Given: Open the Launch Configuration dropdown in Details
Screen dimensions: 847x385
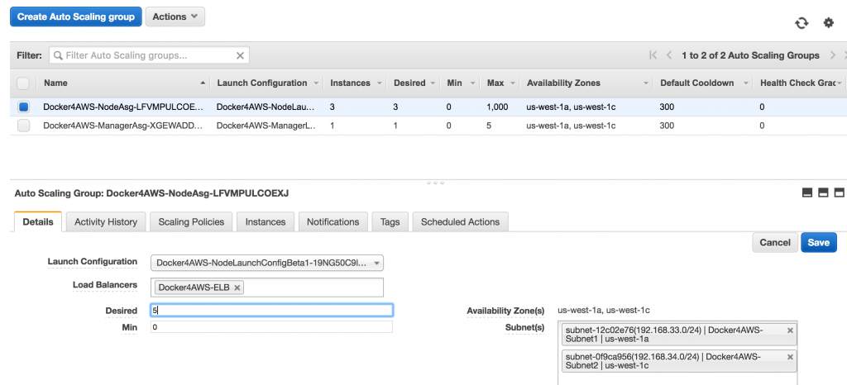Looking at the screenshot, I should pos(267,263).
